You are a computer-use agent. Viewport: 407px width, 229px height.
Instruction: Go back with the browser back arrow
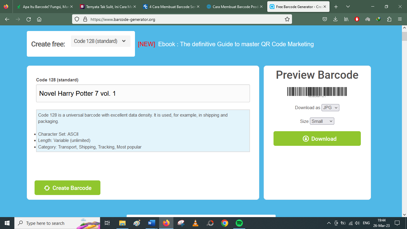point(7,19)
